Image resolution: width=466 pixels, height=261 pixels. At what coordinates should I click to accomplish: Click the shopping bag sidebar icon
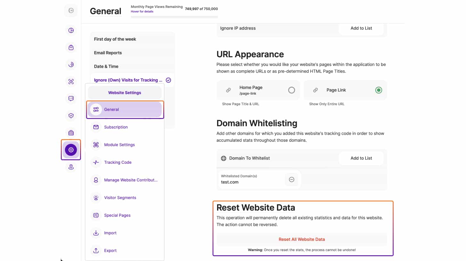pos(71,47)
